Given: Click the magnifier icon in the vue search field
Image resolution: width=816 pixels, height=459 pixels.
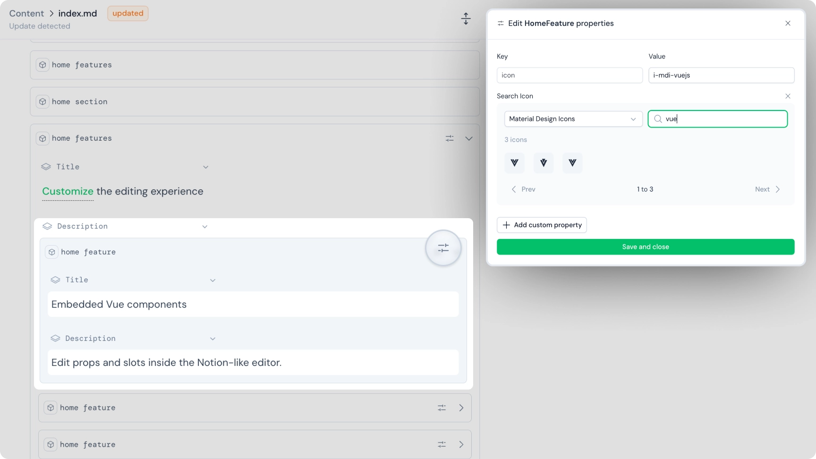Looking at the screenshot, I should pos(657,119).
